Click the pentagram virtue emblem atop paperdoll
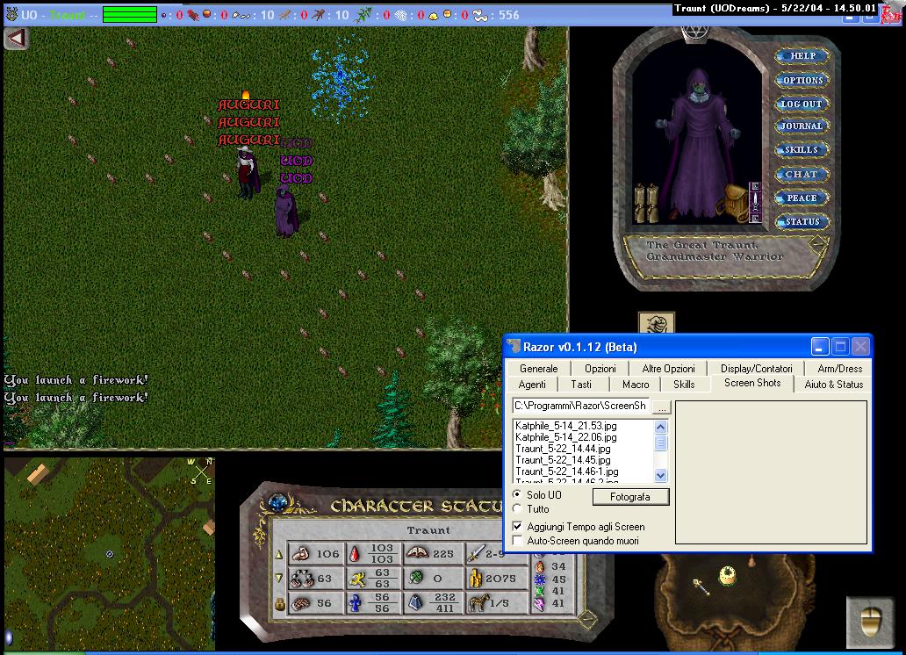This screenshot has height=655, width=906. click(695, 33)
